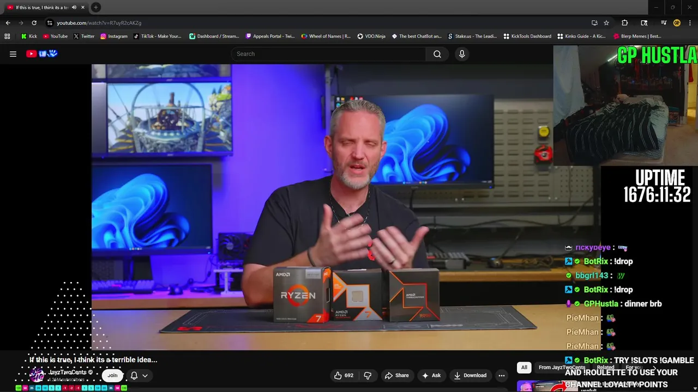Open the Kick bookmark
698x392 pixels.
click(29, 36)
